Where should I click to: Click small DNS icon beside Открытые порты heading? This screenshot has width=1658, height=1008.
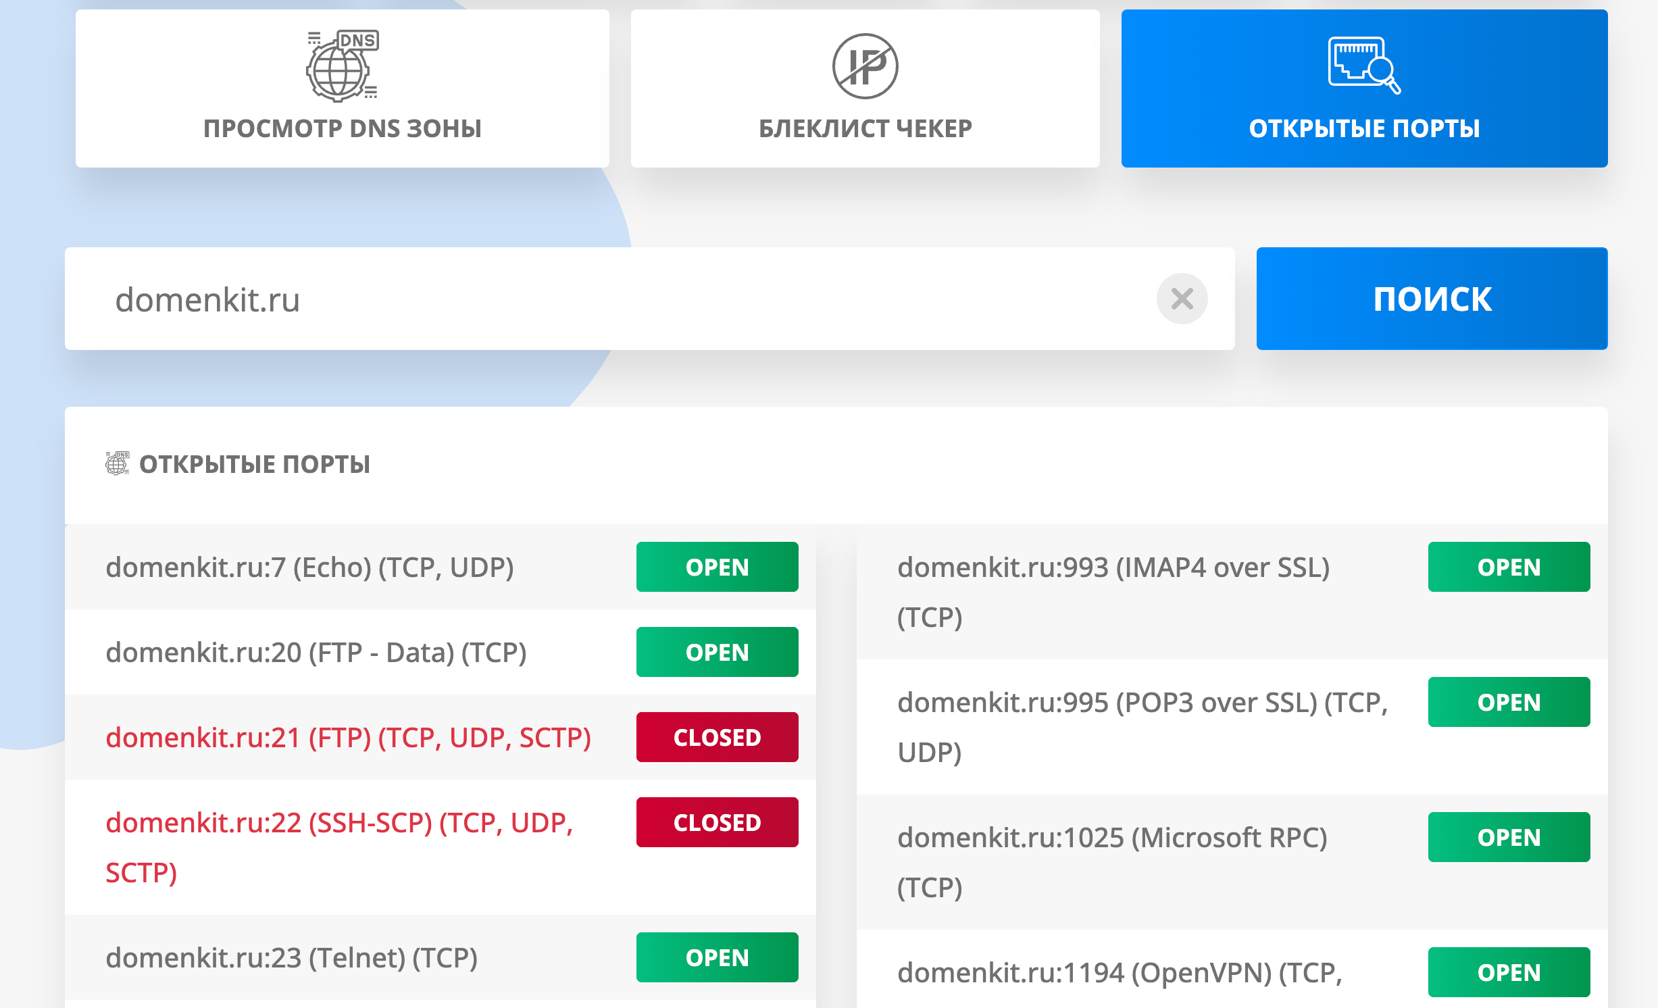(117, 463)
